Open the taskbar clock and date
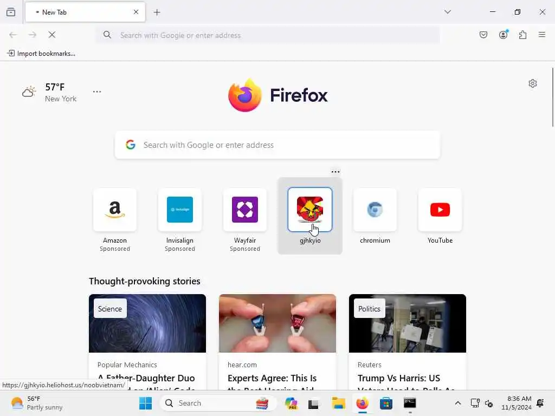555x416 pixels. click(x=517, y=403)
